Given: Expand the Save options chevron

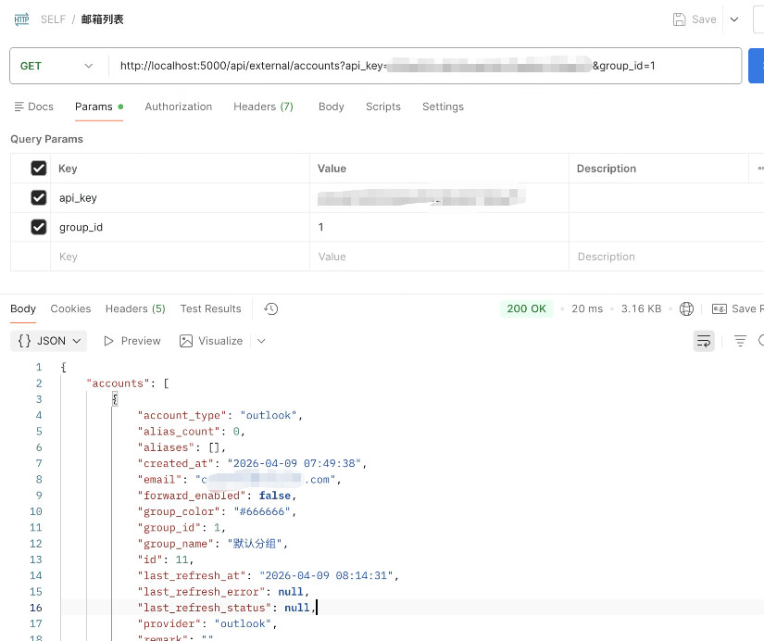Looking at the screenshot, I should 734,19.
